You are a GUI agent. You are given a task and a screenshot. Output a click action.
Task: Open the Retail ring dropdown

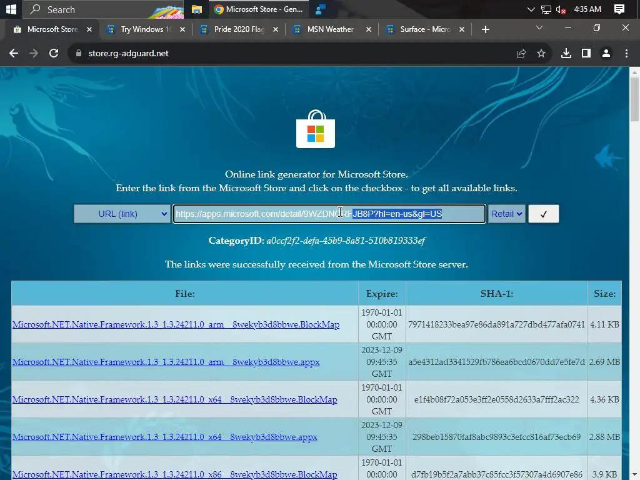(x=506, y=214)
